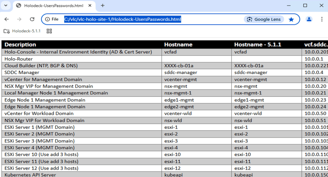Expand the tab search dropdown arrow

tap(6, 5)
